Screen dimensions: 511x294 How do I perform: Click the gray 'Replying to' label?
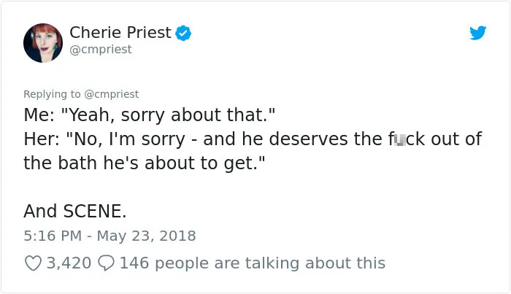tap(52, 94)
